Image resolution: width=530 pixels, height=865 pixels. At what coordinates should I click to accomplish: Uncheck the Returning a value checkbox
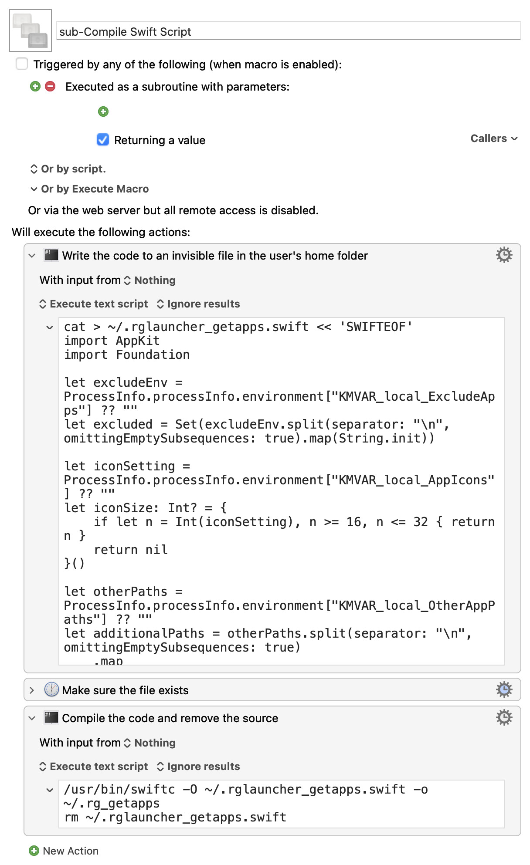[x=103, y=140]
